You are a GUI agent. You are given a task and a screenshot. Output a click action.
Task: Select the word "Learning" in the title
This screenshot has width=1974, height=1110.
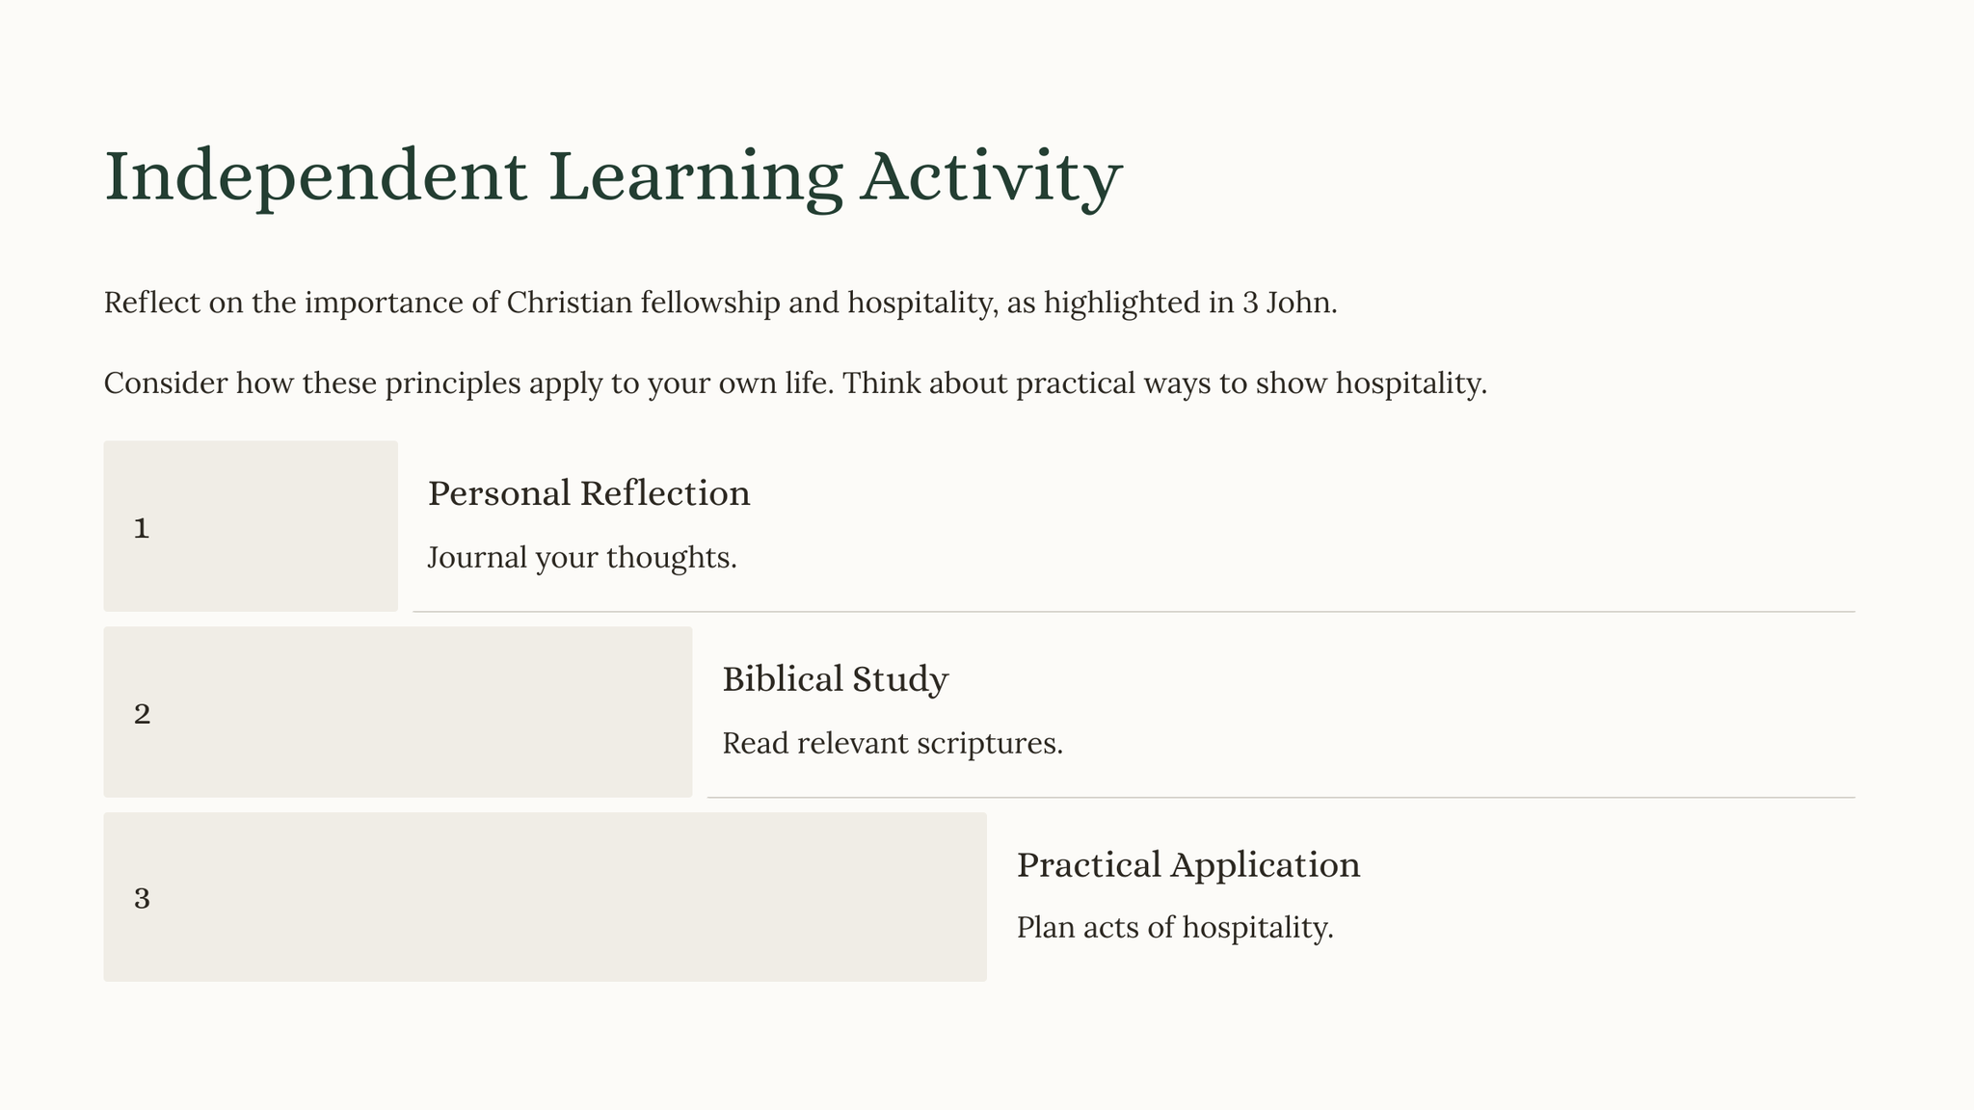tap(694, 176)
